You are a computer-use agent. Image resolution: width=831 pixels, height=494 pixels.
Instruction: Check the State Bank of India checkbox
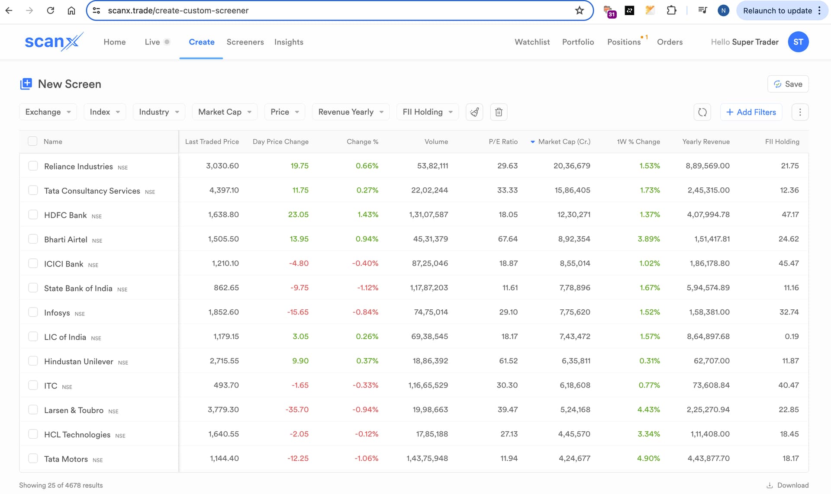(x=33, y=288)
